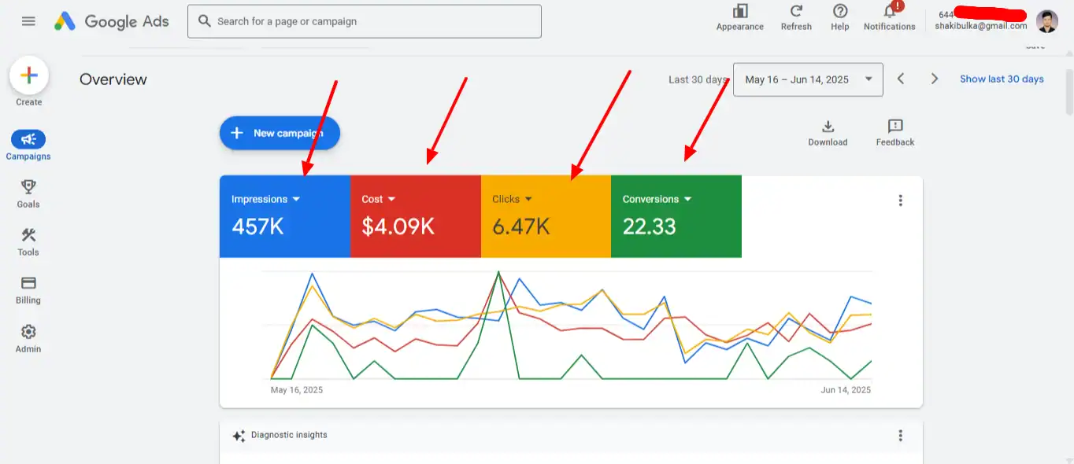Open the Admin gear settings

[x=28, y=337]
